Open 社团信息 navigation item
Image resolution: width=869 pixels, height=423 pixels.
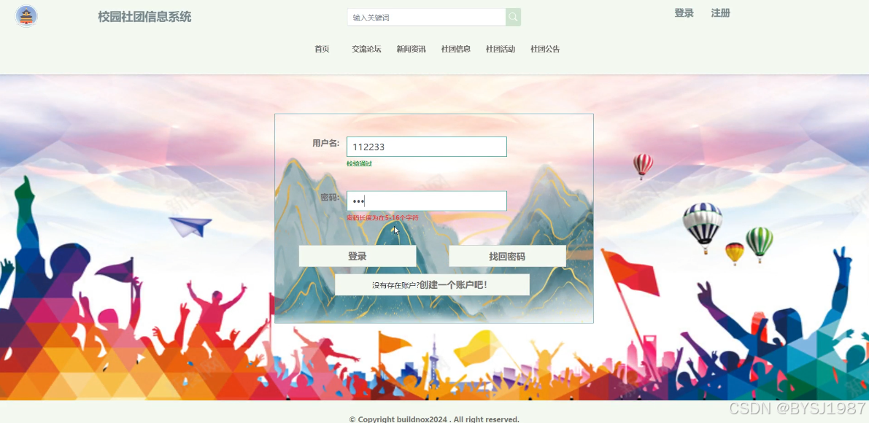455,50
